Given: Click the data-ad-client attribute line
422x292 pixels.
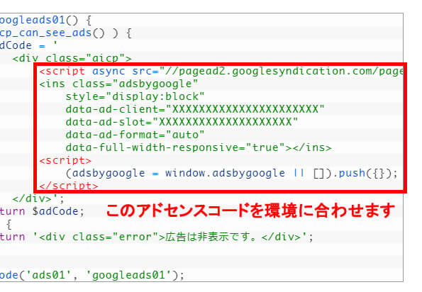Looking at the screenshot, I should (x=195, y=109).
